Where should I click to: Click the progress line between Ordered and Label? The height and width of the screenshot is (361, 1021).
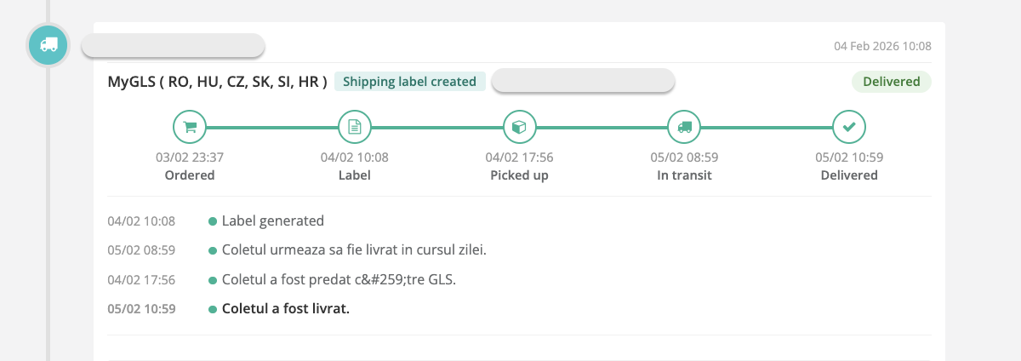click(x=272, y=128)
